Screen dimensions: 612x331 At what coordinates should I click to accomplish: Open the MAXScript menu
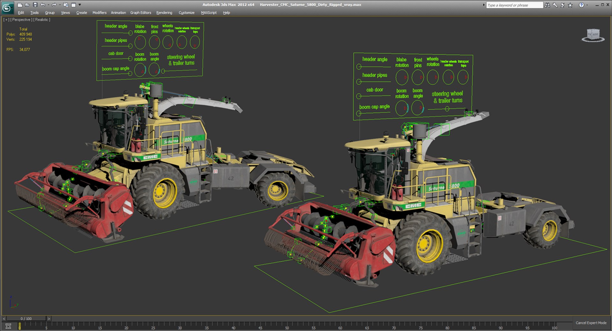click(x=209, y=13)
